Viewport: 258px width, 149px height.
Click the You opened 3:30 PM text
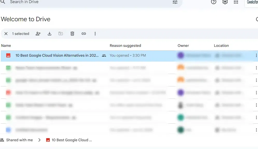(x=128, y=55)
